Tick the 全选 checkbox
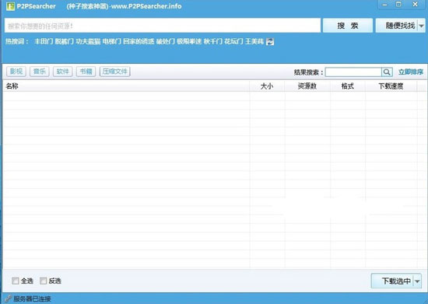The height and width of the screenshot is (304, 428). point(16,281)
